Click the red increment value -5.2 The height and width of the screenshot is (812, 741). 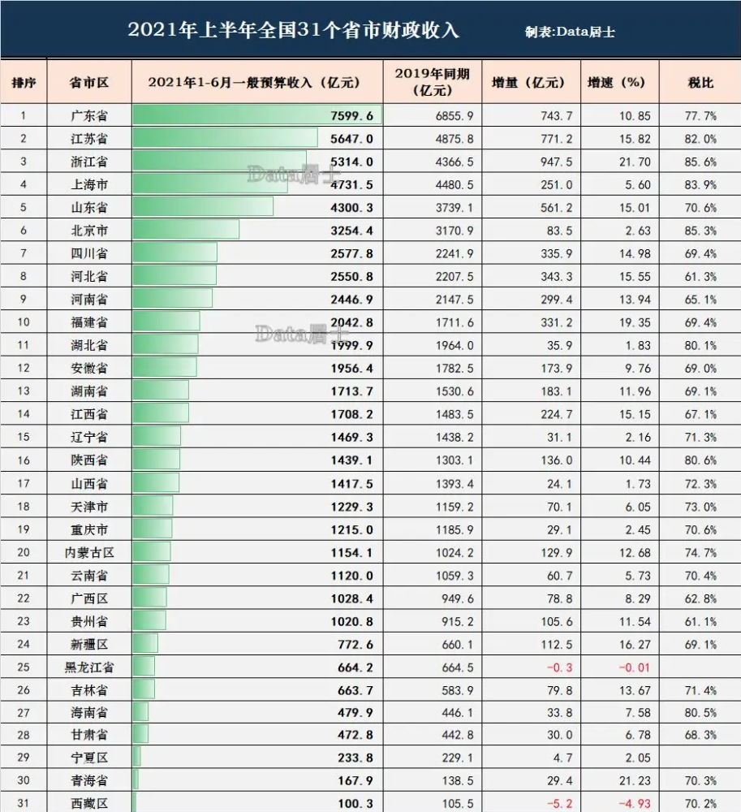pyautogui.click(x=560, y=804)
